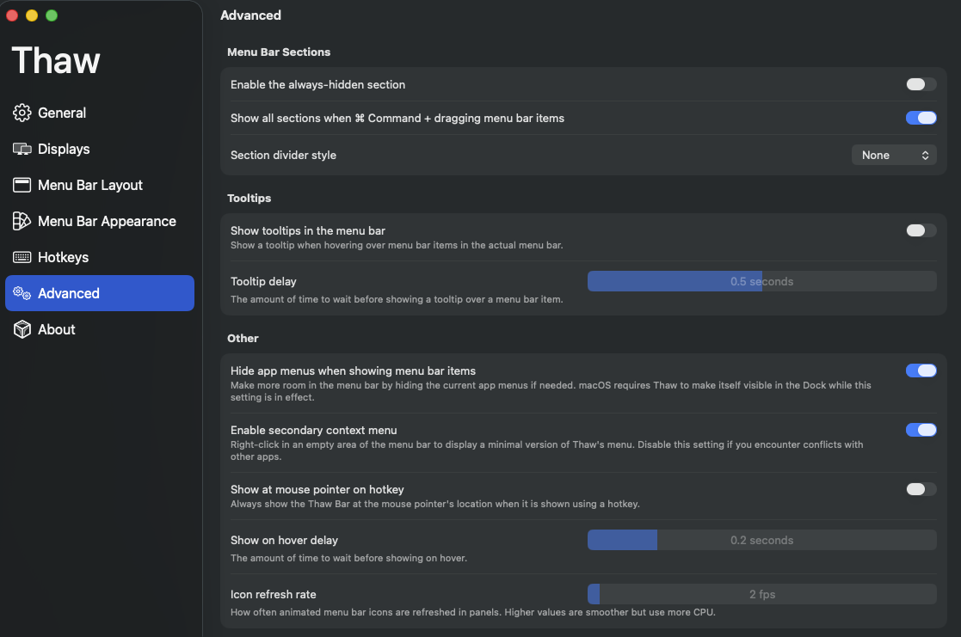This screenshot has height=637, width=961.
Task: Enable the always-hidden section toggle
Action: point(921,84)
